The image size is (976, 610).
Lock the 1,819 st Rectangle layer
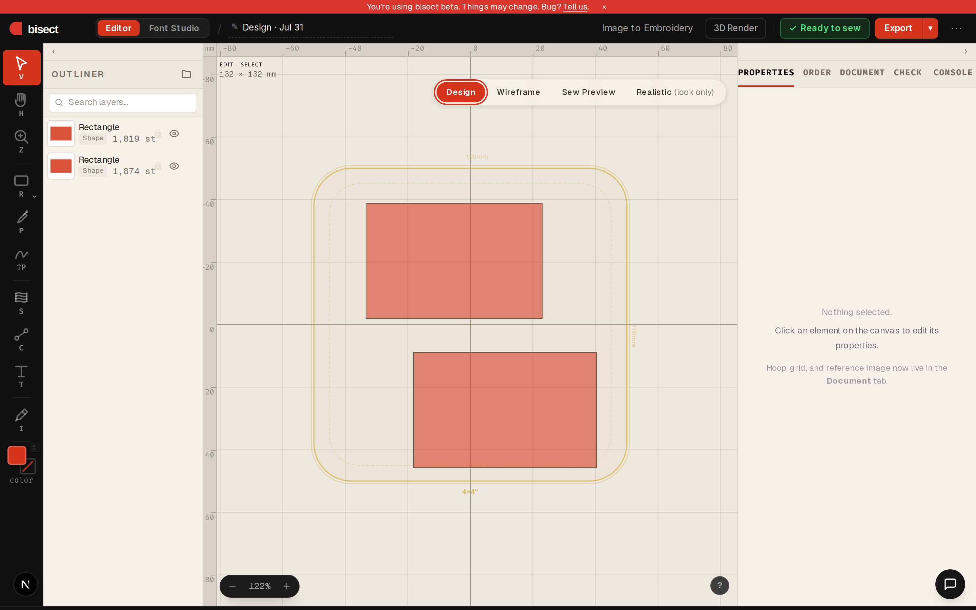[x=158, y=134]
